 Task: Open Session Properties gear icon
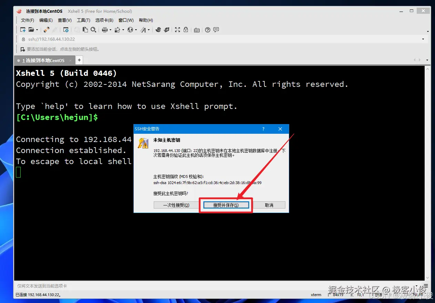[66, 30]
